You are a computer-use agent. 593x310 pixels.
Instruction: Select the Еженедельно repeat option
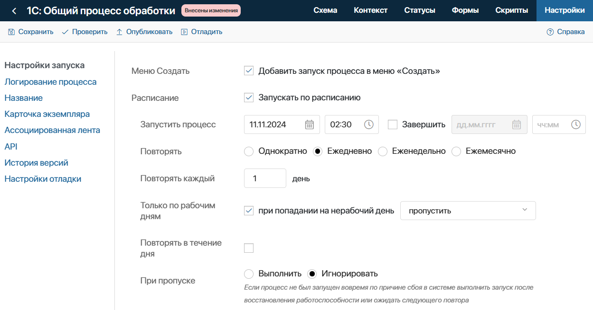[x=383, y=151]
